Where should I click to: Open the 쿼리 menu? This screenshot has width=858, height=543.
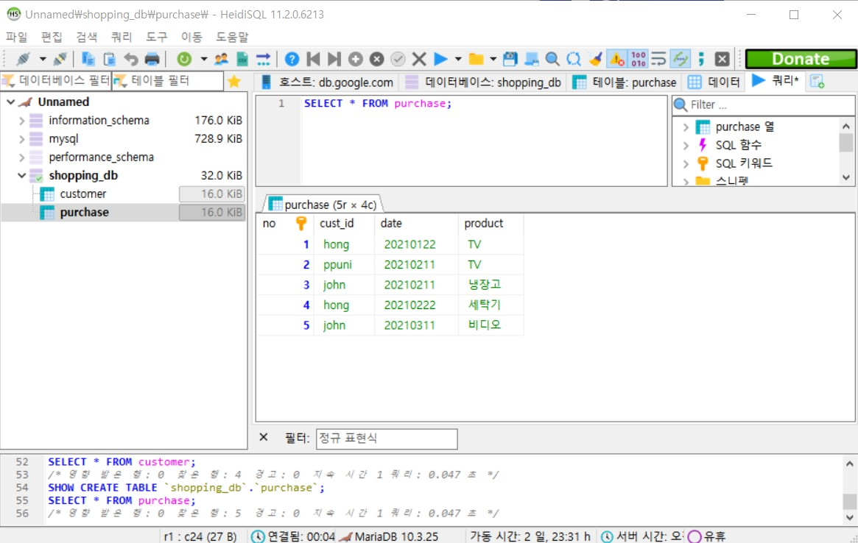tap(122, 37)
